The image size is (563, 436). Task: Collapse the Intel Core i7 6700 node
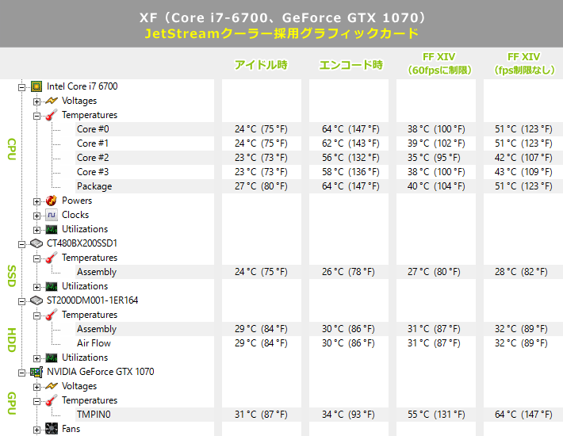[x=22, y=87]
